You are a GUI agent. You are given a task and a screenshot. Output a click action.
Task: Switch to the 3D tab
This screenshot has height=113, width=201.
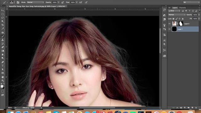point(169,8)
